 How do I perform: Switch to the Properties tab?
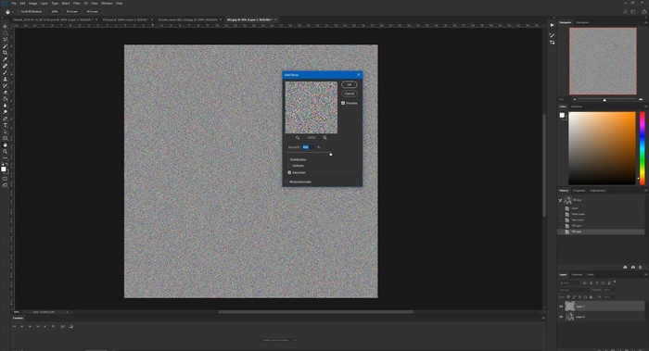pyautogui.click(x=579, y=191)
